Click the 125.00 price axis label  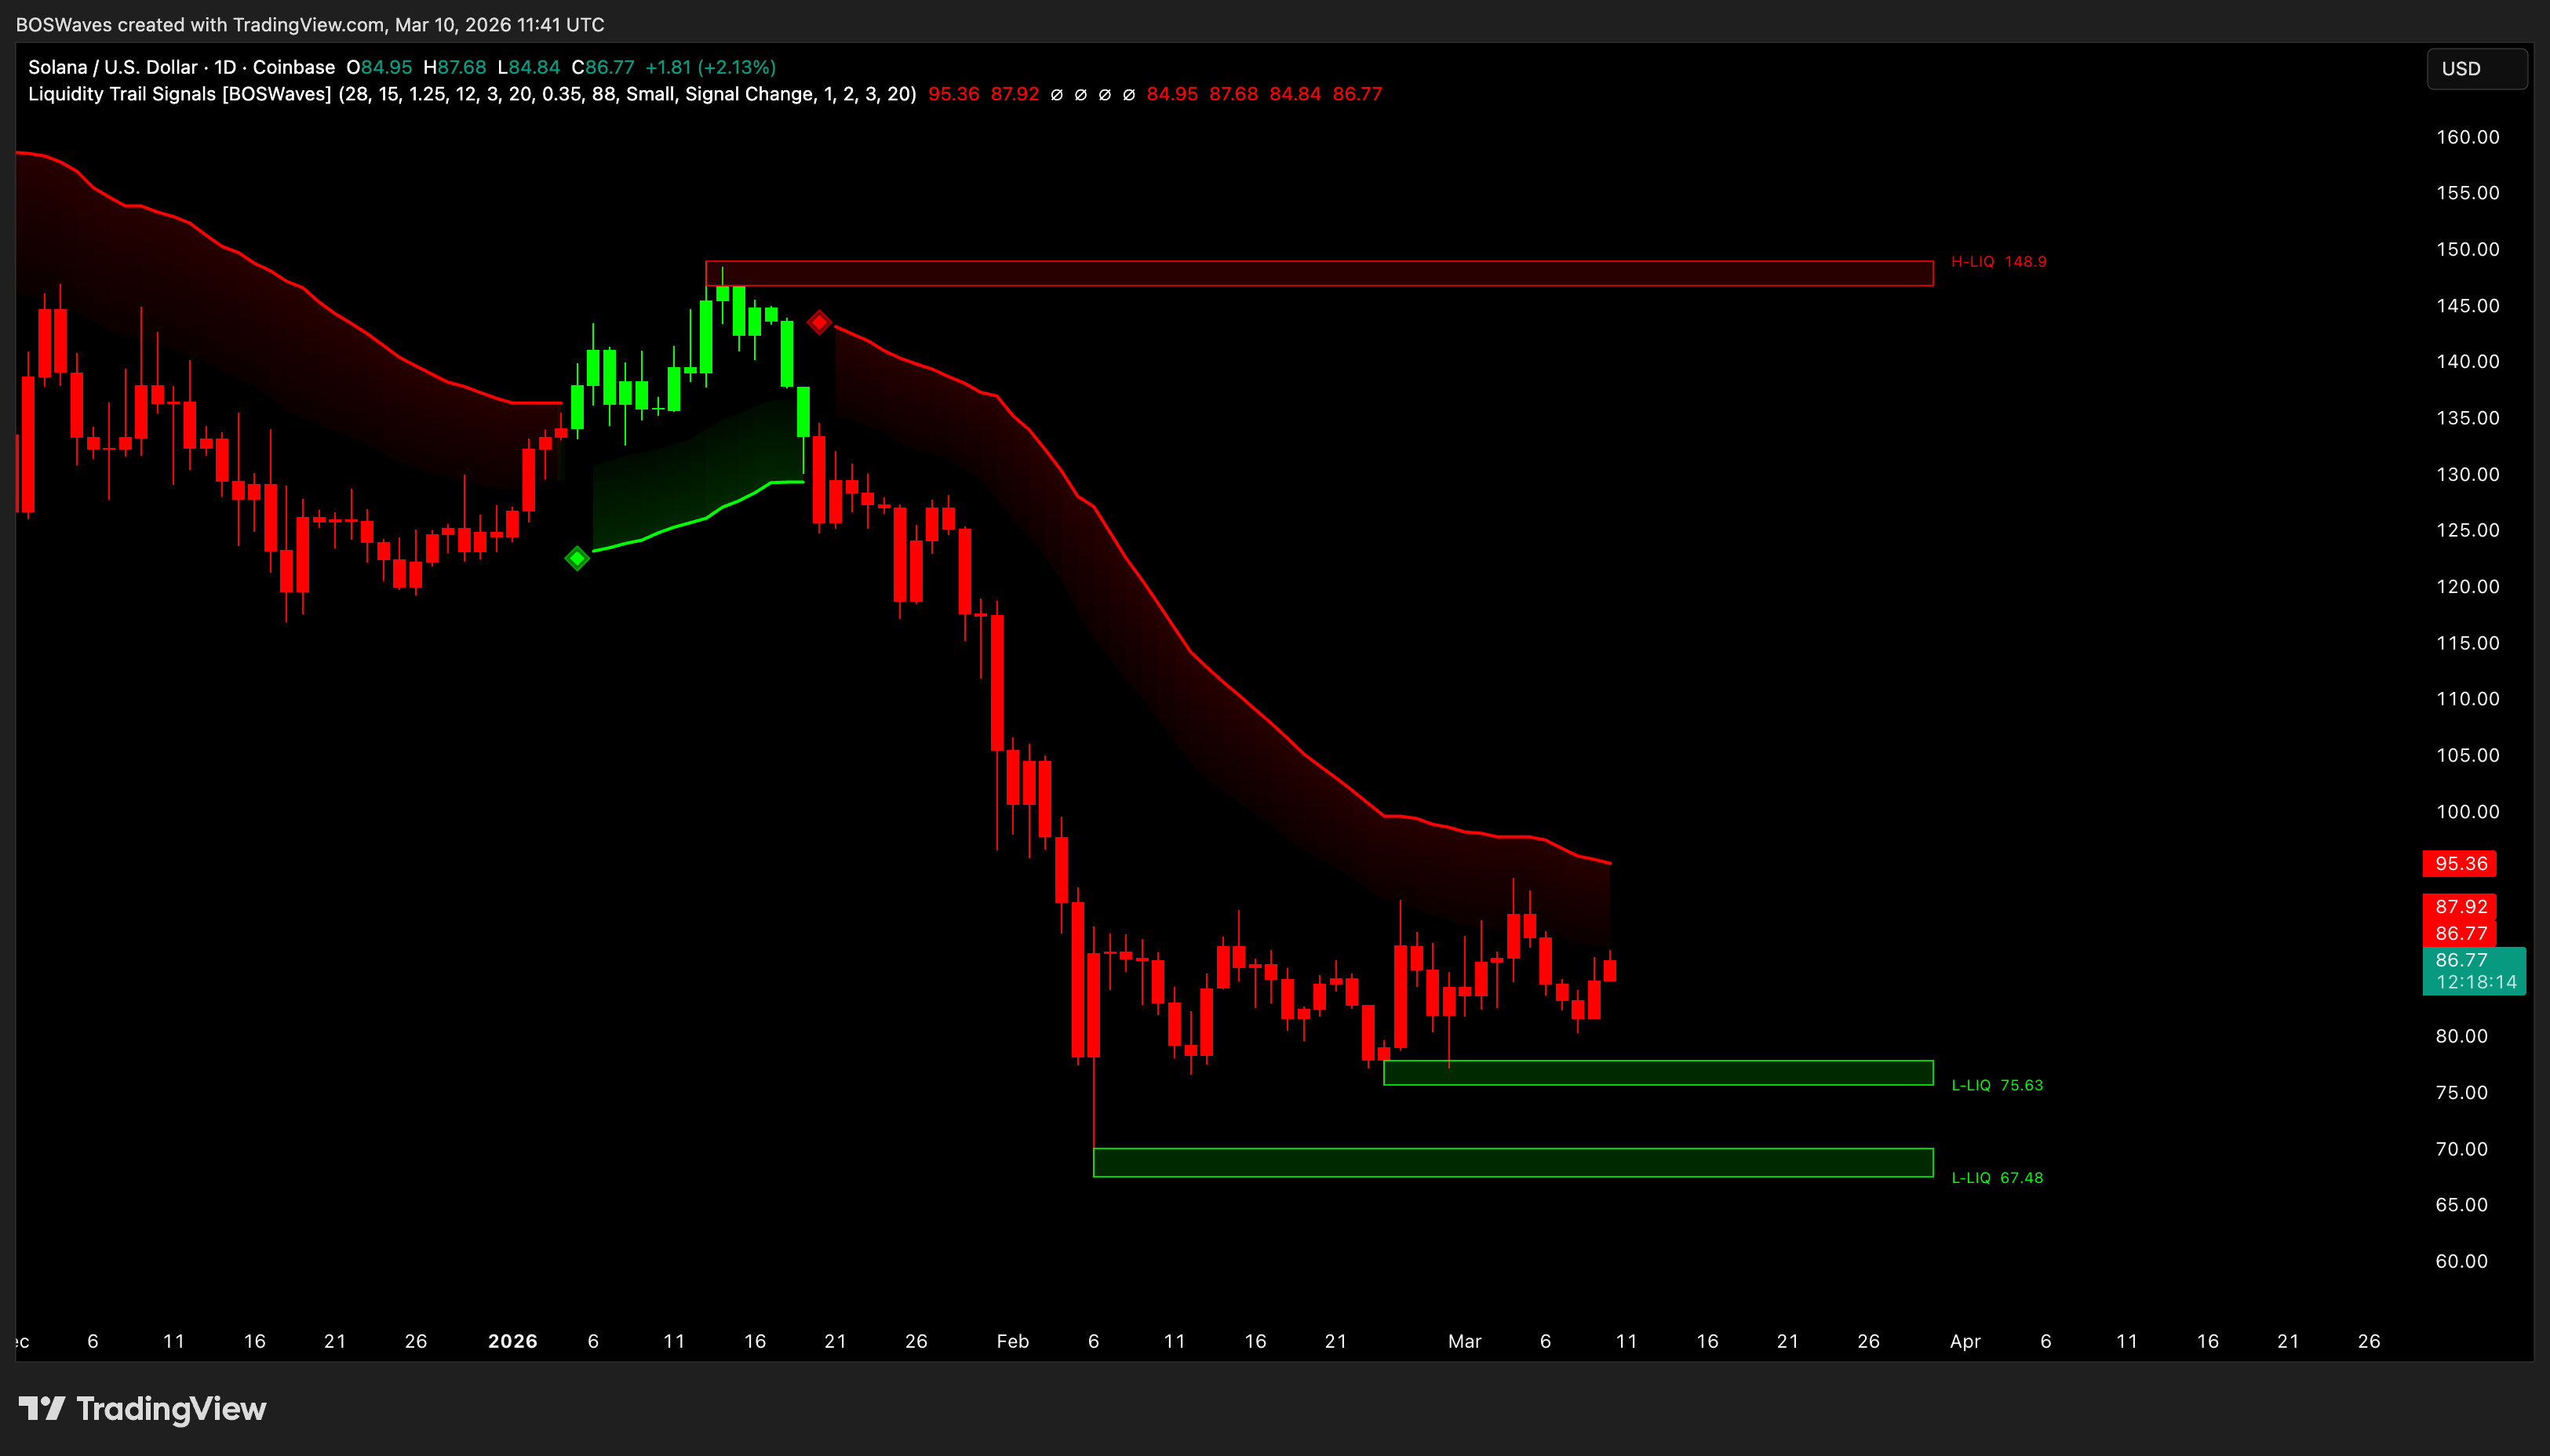2467,530
